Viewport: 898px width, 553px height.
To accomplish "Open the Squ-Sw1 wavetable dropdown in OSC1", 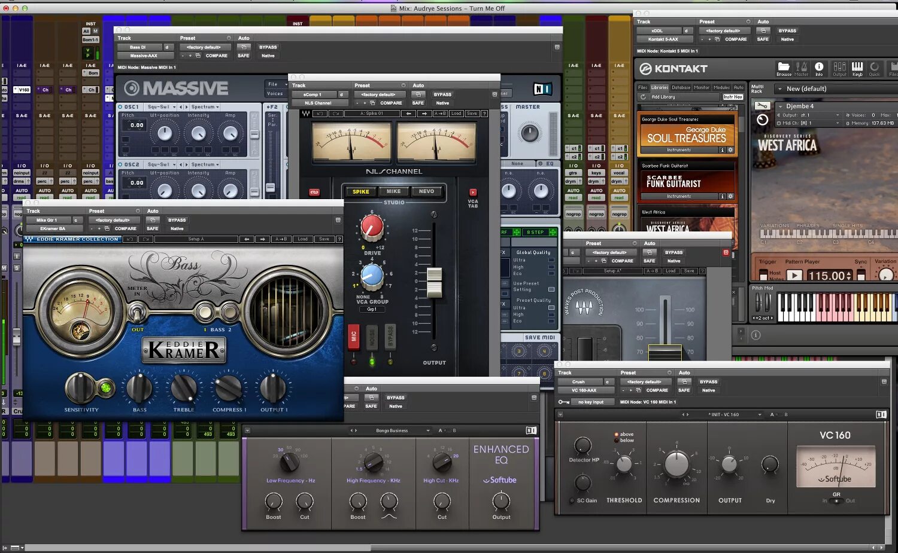I will click(160, 107).
